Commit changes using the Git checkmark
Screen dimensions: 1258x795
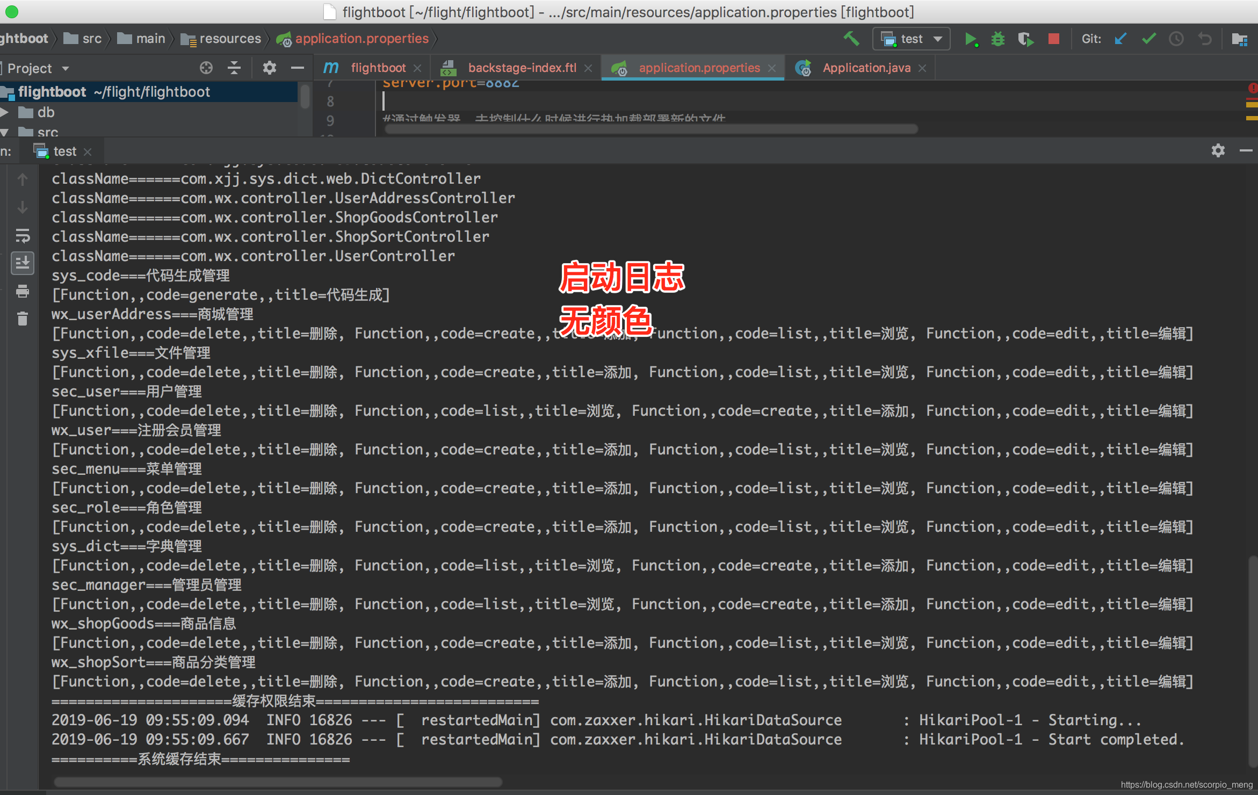pos(1148,39)
